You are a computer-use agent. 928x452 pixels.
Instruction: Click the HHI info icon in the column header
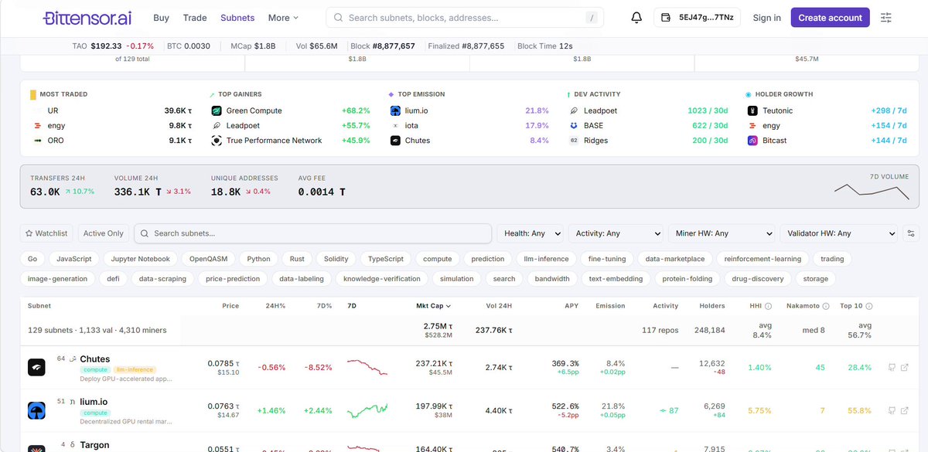[769, 306]
